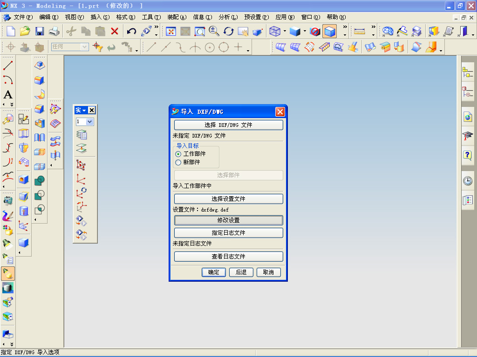The image size is (477, 357).
Task: Click the measure distance ruler icon
Action: tap(359, 31)
